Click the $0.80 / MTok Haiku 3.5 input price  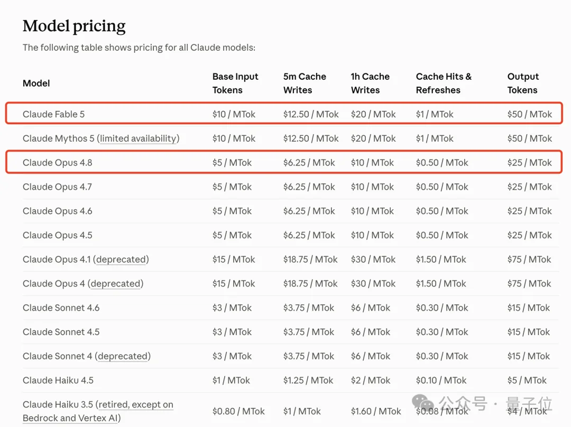(x=238, y=411)
